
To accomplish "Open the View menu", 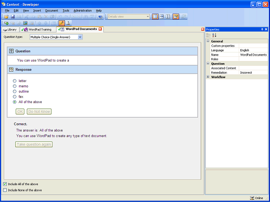I will coord(26,11).
